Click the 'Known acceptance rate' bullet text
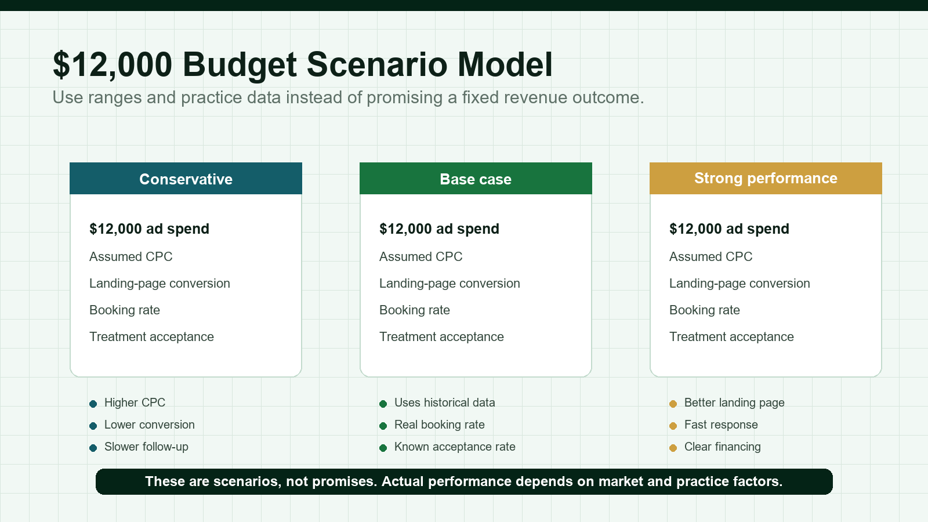Viewport: 928px width, 522px height. pos(455,447)
